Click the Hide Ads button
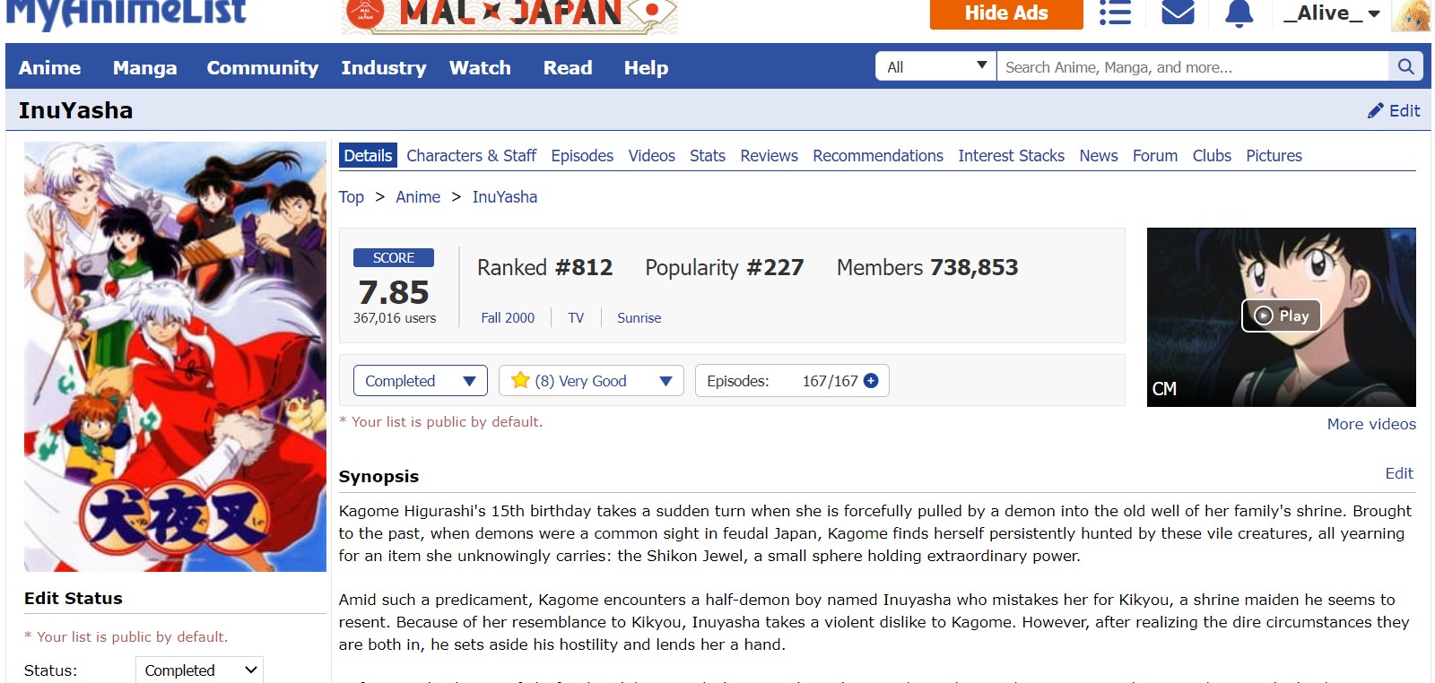Viewport: 1435px width, 683px height. (1006, 13)
